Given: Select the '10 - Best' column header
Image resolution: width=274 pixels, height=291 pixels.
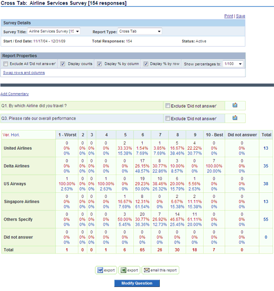Looking at the screenshot, I should click(x=214, y=135).
